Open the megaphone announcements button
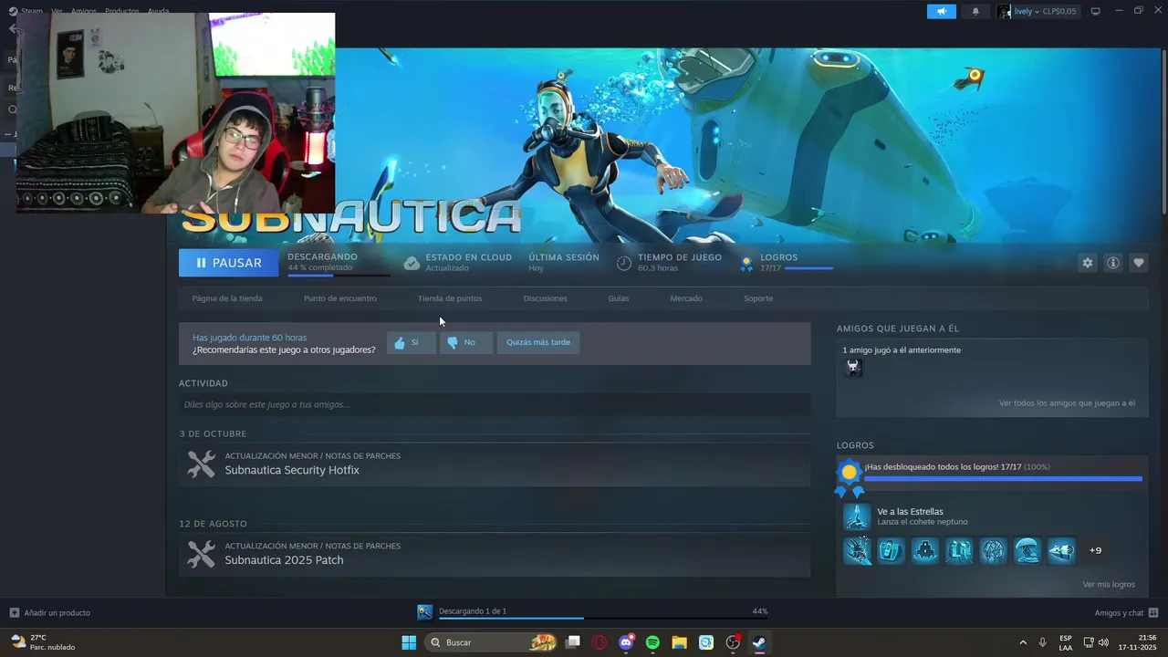This screenshot has width=1168, height=657. (941, 11)
